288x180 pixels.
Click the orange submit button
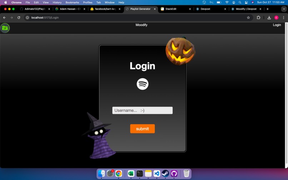[x=142, y=129]
